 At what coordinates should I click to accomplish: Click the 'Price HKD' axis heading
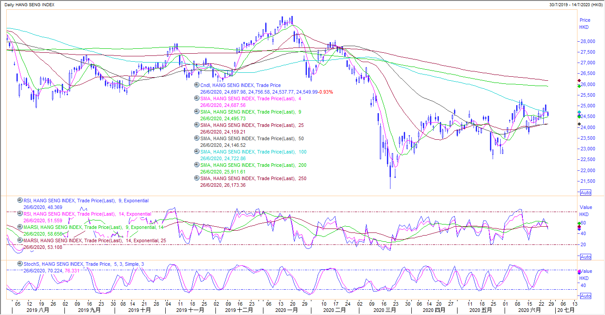[x=585, y=24]
